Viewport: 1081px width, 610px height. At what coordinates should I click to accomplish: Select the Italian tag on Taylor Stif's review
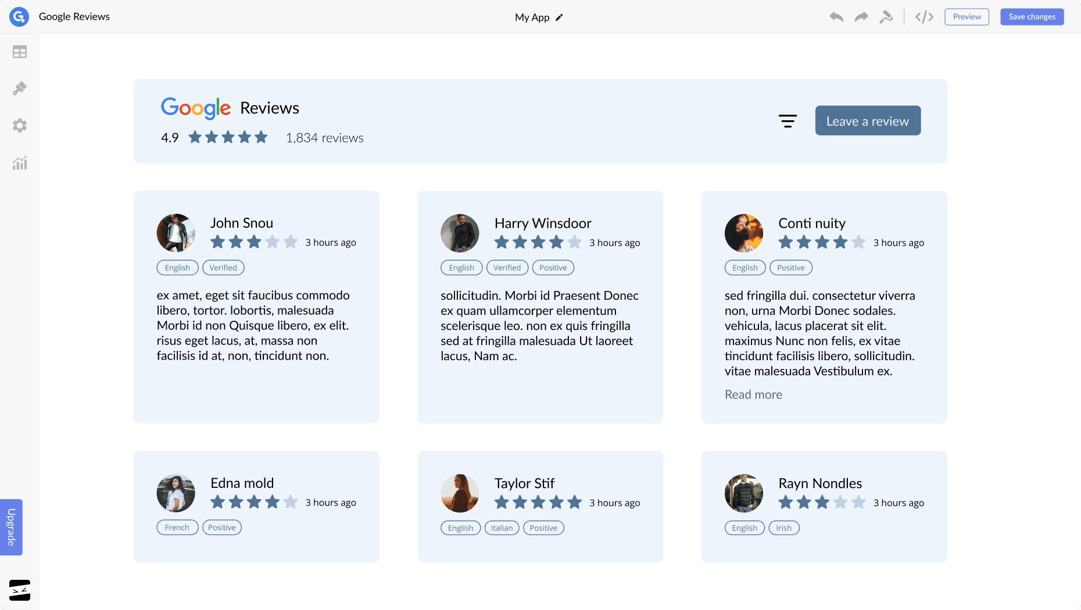click(502, 528)
